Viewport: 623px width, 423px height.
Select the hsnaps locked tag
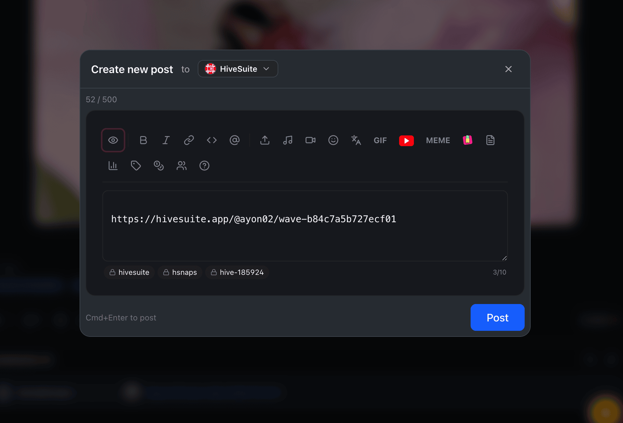pos(180,272)
